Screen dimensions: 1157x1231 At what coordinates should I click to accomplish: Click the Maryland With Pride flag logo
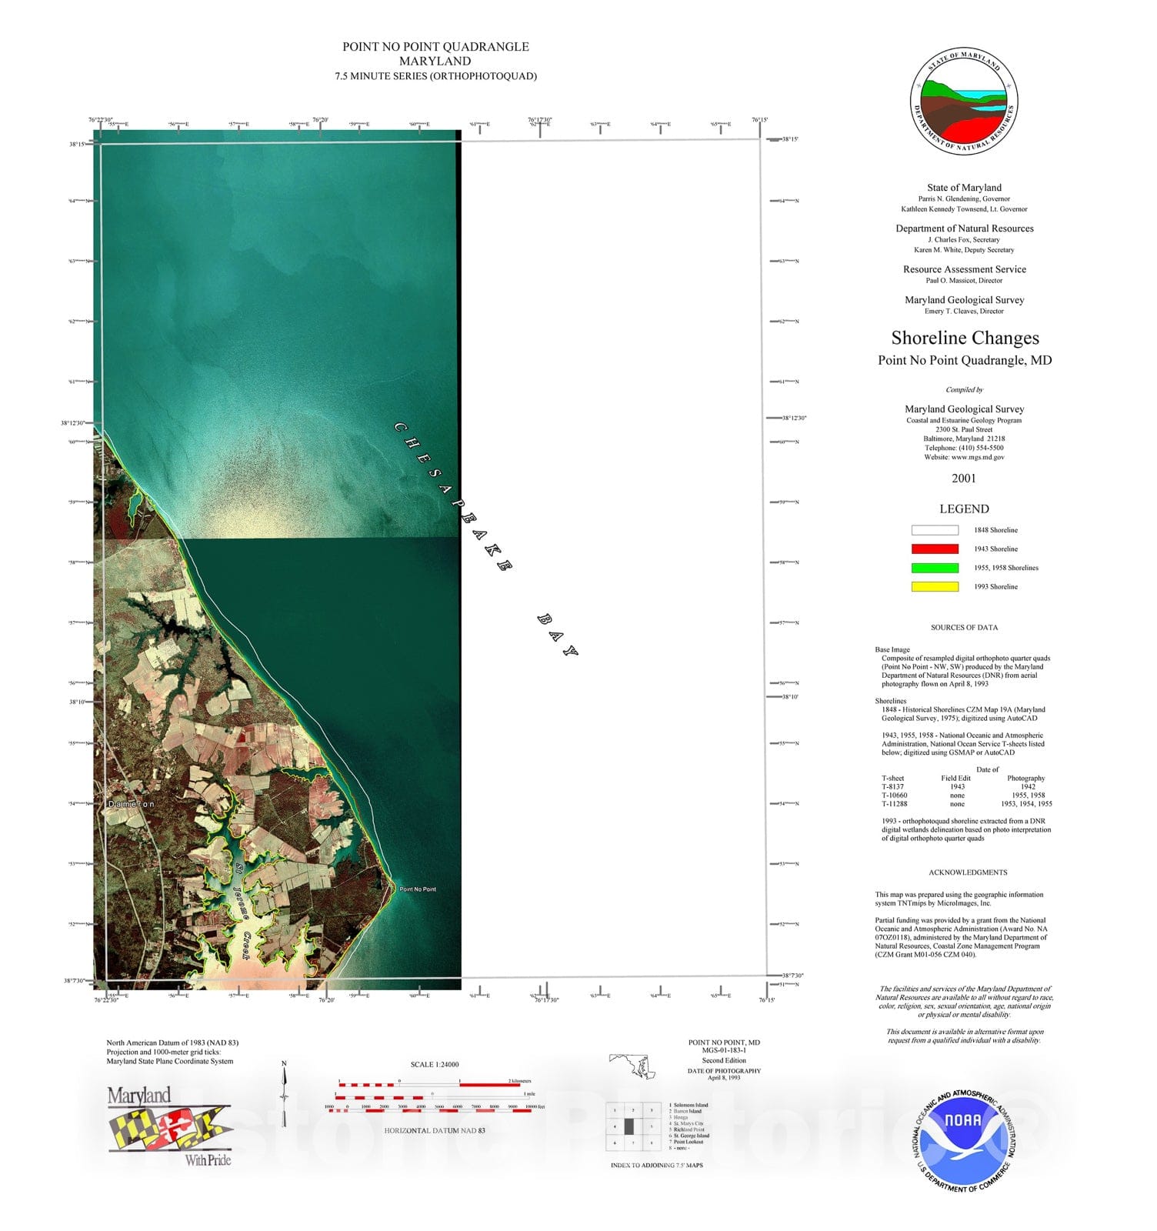tap(170, 1126)
